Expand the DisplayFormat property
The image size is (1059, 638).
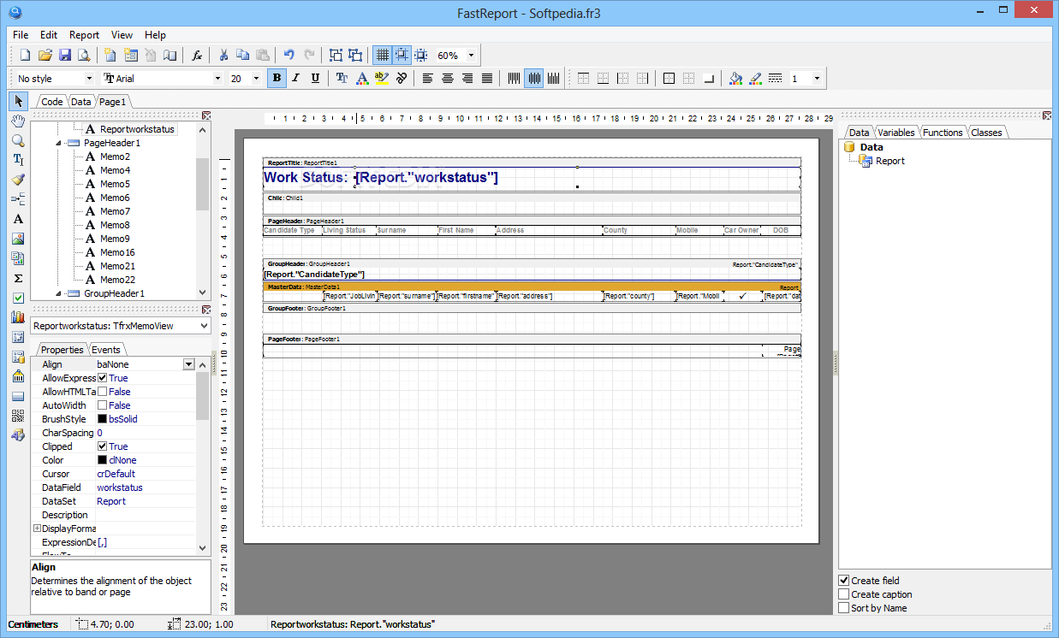click(37, 529)
